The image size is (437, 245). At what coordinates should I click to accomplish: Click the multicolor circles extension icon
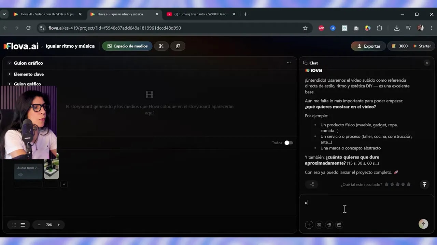point(368,28)
